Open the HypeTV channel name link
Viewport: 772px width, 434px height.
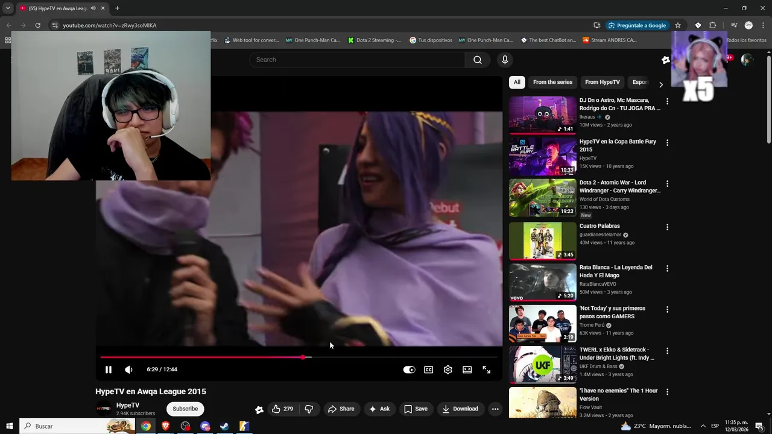[128, 405]
